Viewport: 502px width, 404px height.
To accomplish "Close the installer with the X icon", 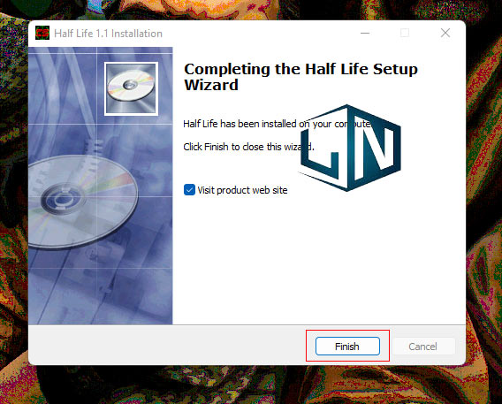I will coord(445,33).
